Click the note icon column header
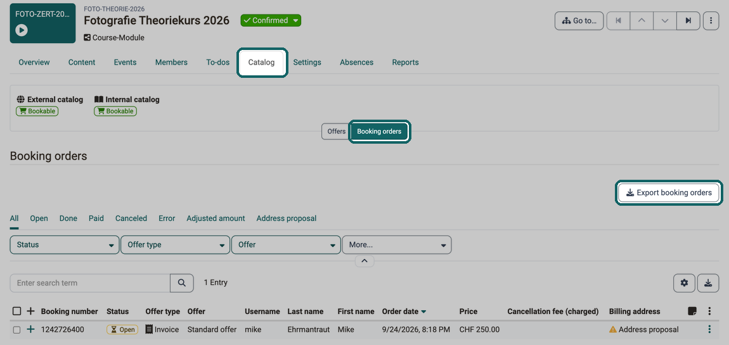The image size is (729, 345). coord(692,311)
